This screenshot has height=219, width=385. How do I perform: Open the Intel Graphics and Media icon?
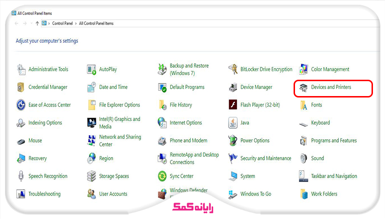pos(91,123)
